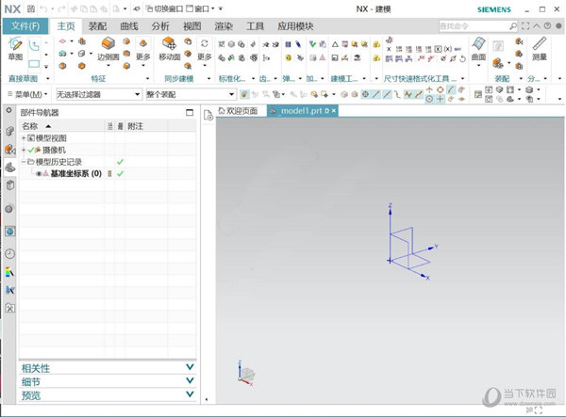Toggle Point on Curve snap option
This screenshot has width=566, height=417.
tap(451, 90)
